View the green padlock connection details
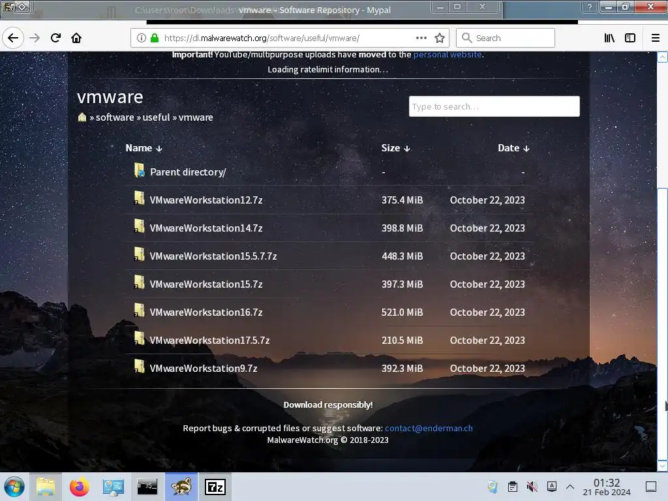 (x=155, y=38)
